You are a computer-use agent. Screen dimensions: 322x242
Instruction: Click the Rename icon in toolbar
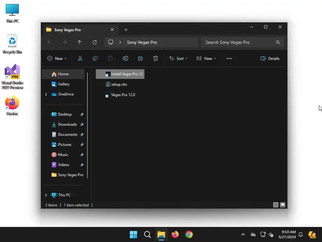(x=125, y=58)
